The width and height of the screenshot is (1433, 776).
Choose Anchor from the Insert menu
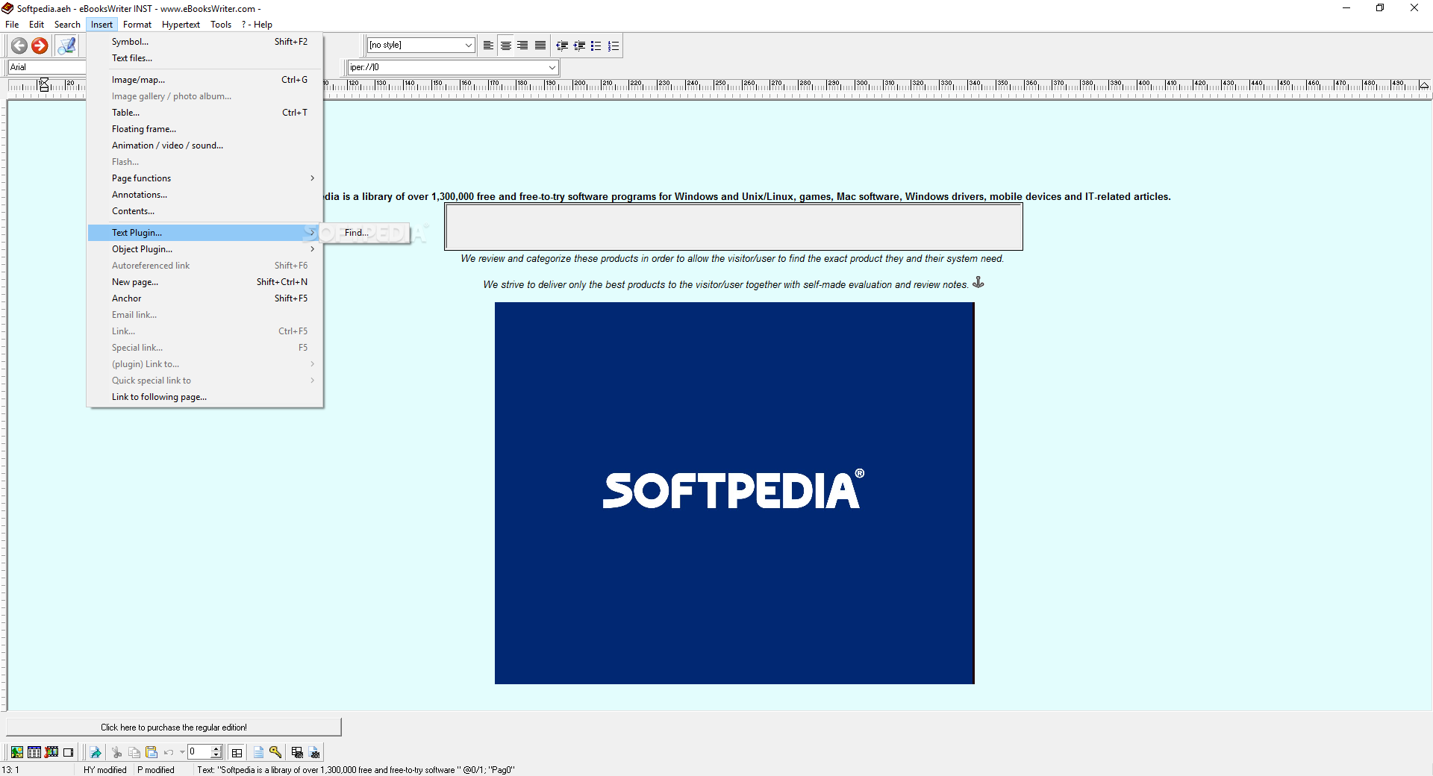tap(205, 298)
